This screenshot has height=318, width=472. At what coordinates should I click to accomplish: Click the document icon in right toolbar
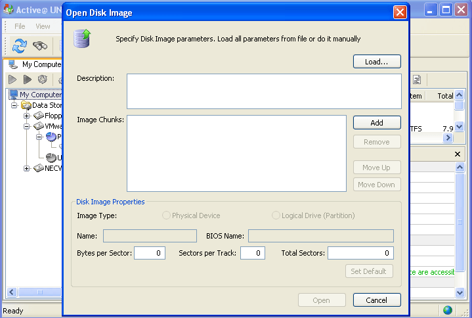pos(416,79)
